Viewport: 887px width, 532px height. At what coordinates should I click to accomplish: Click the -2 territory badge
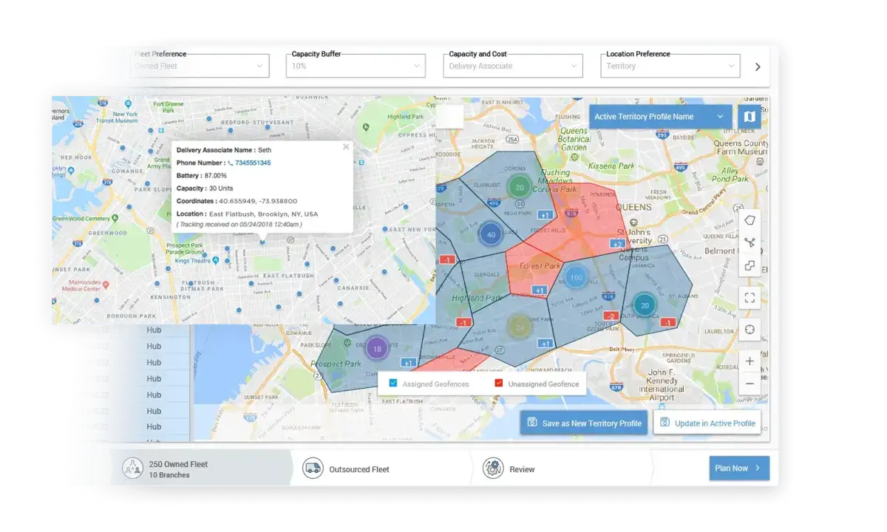pos(611,316)
